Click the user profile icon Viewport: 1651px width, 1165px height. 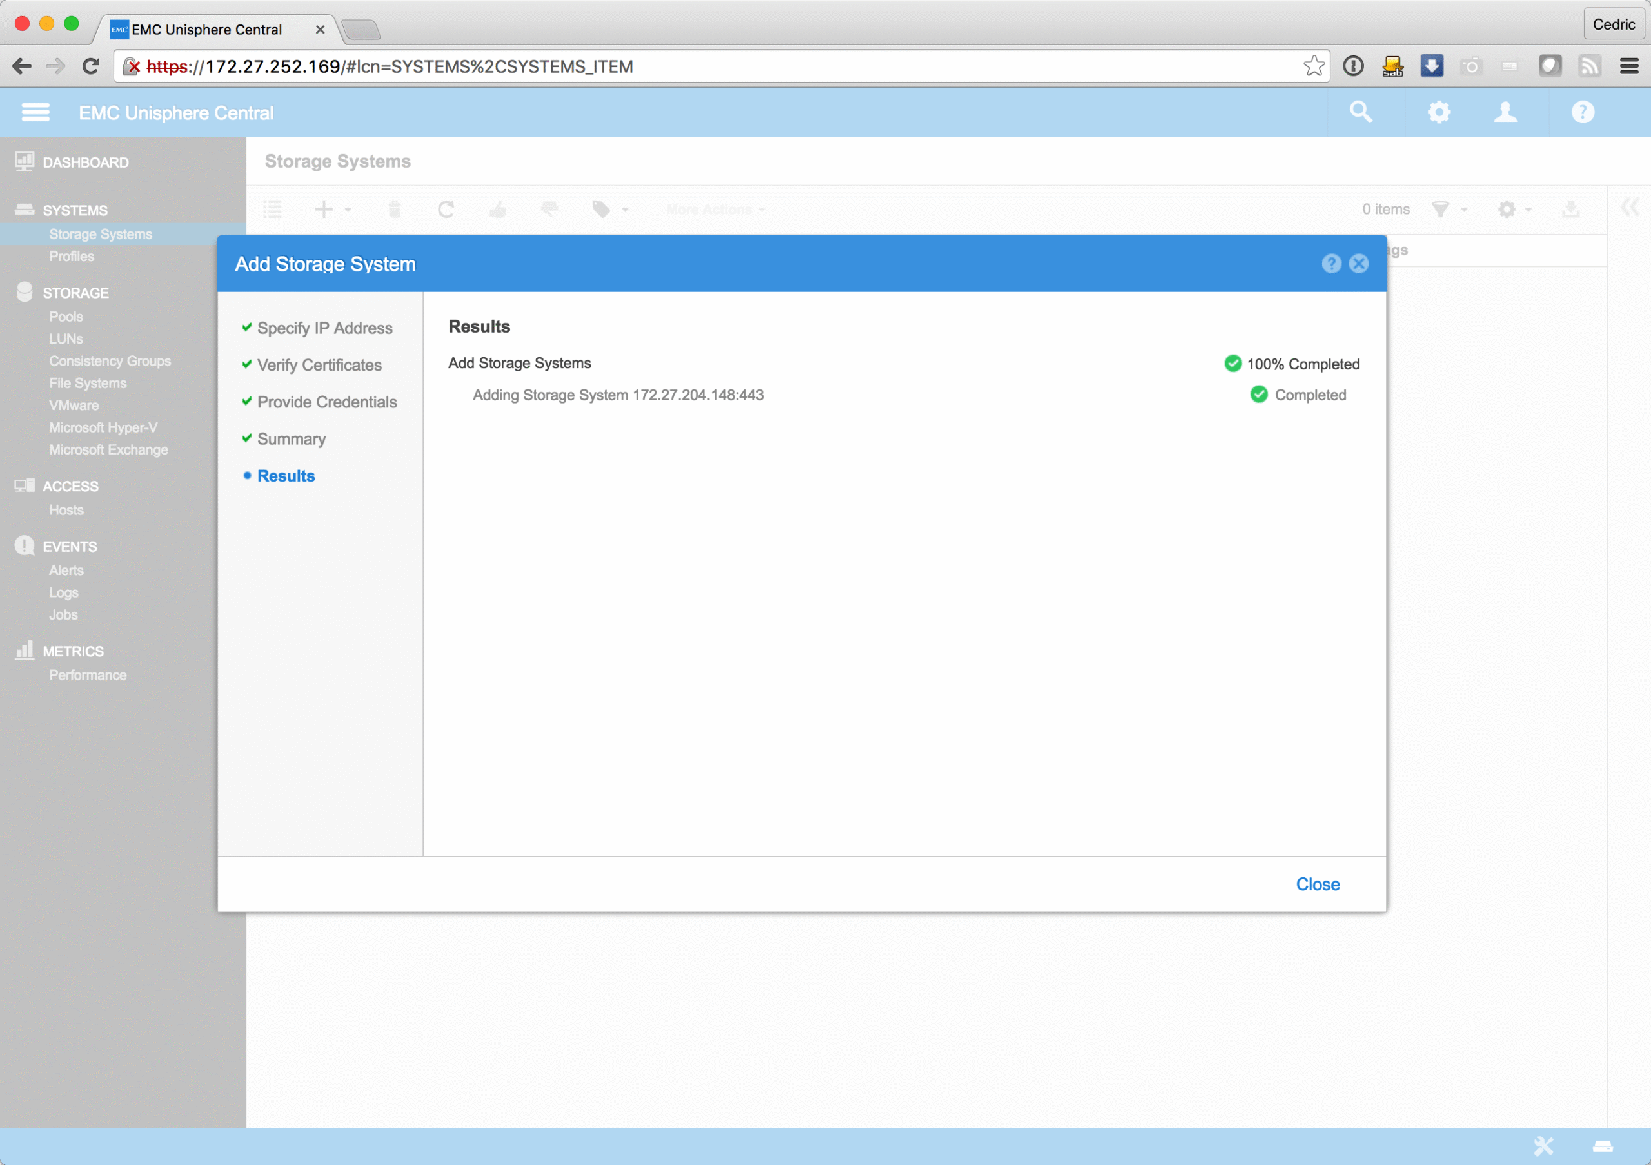(1505, 112)
